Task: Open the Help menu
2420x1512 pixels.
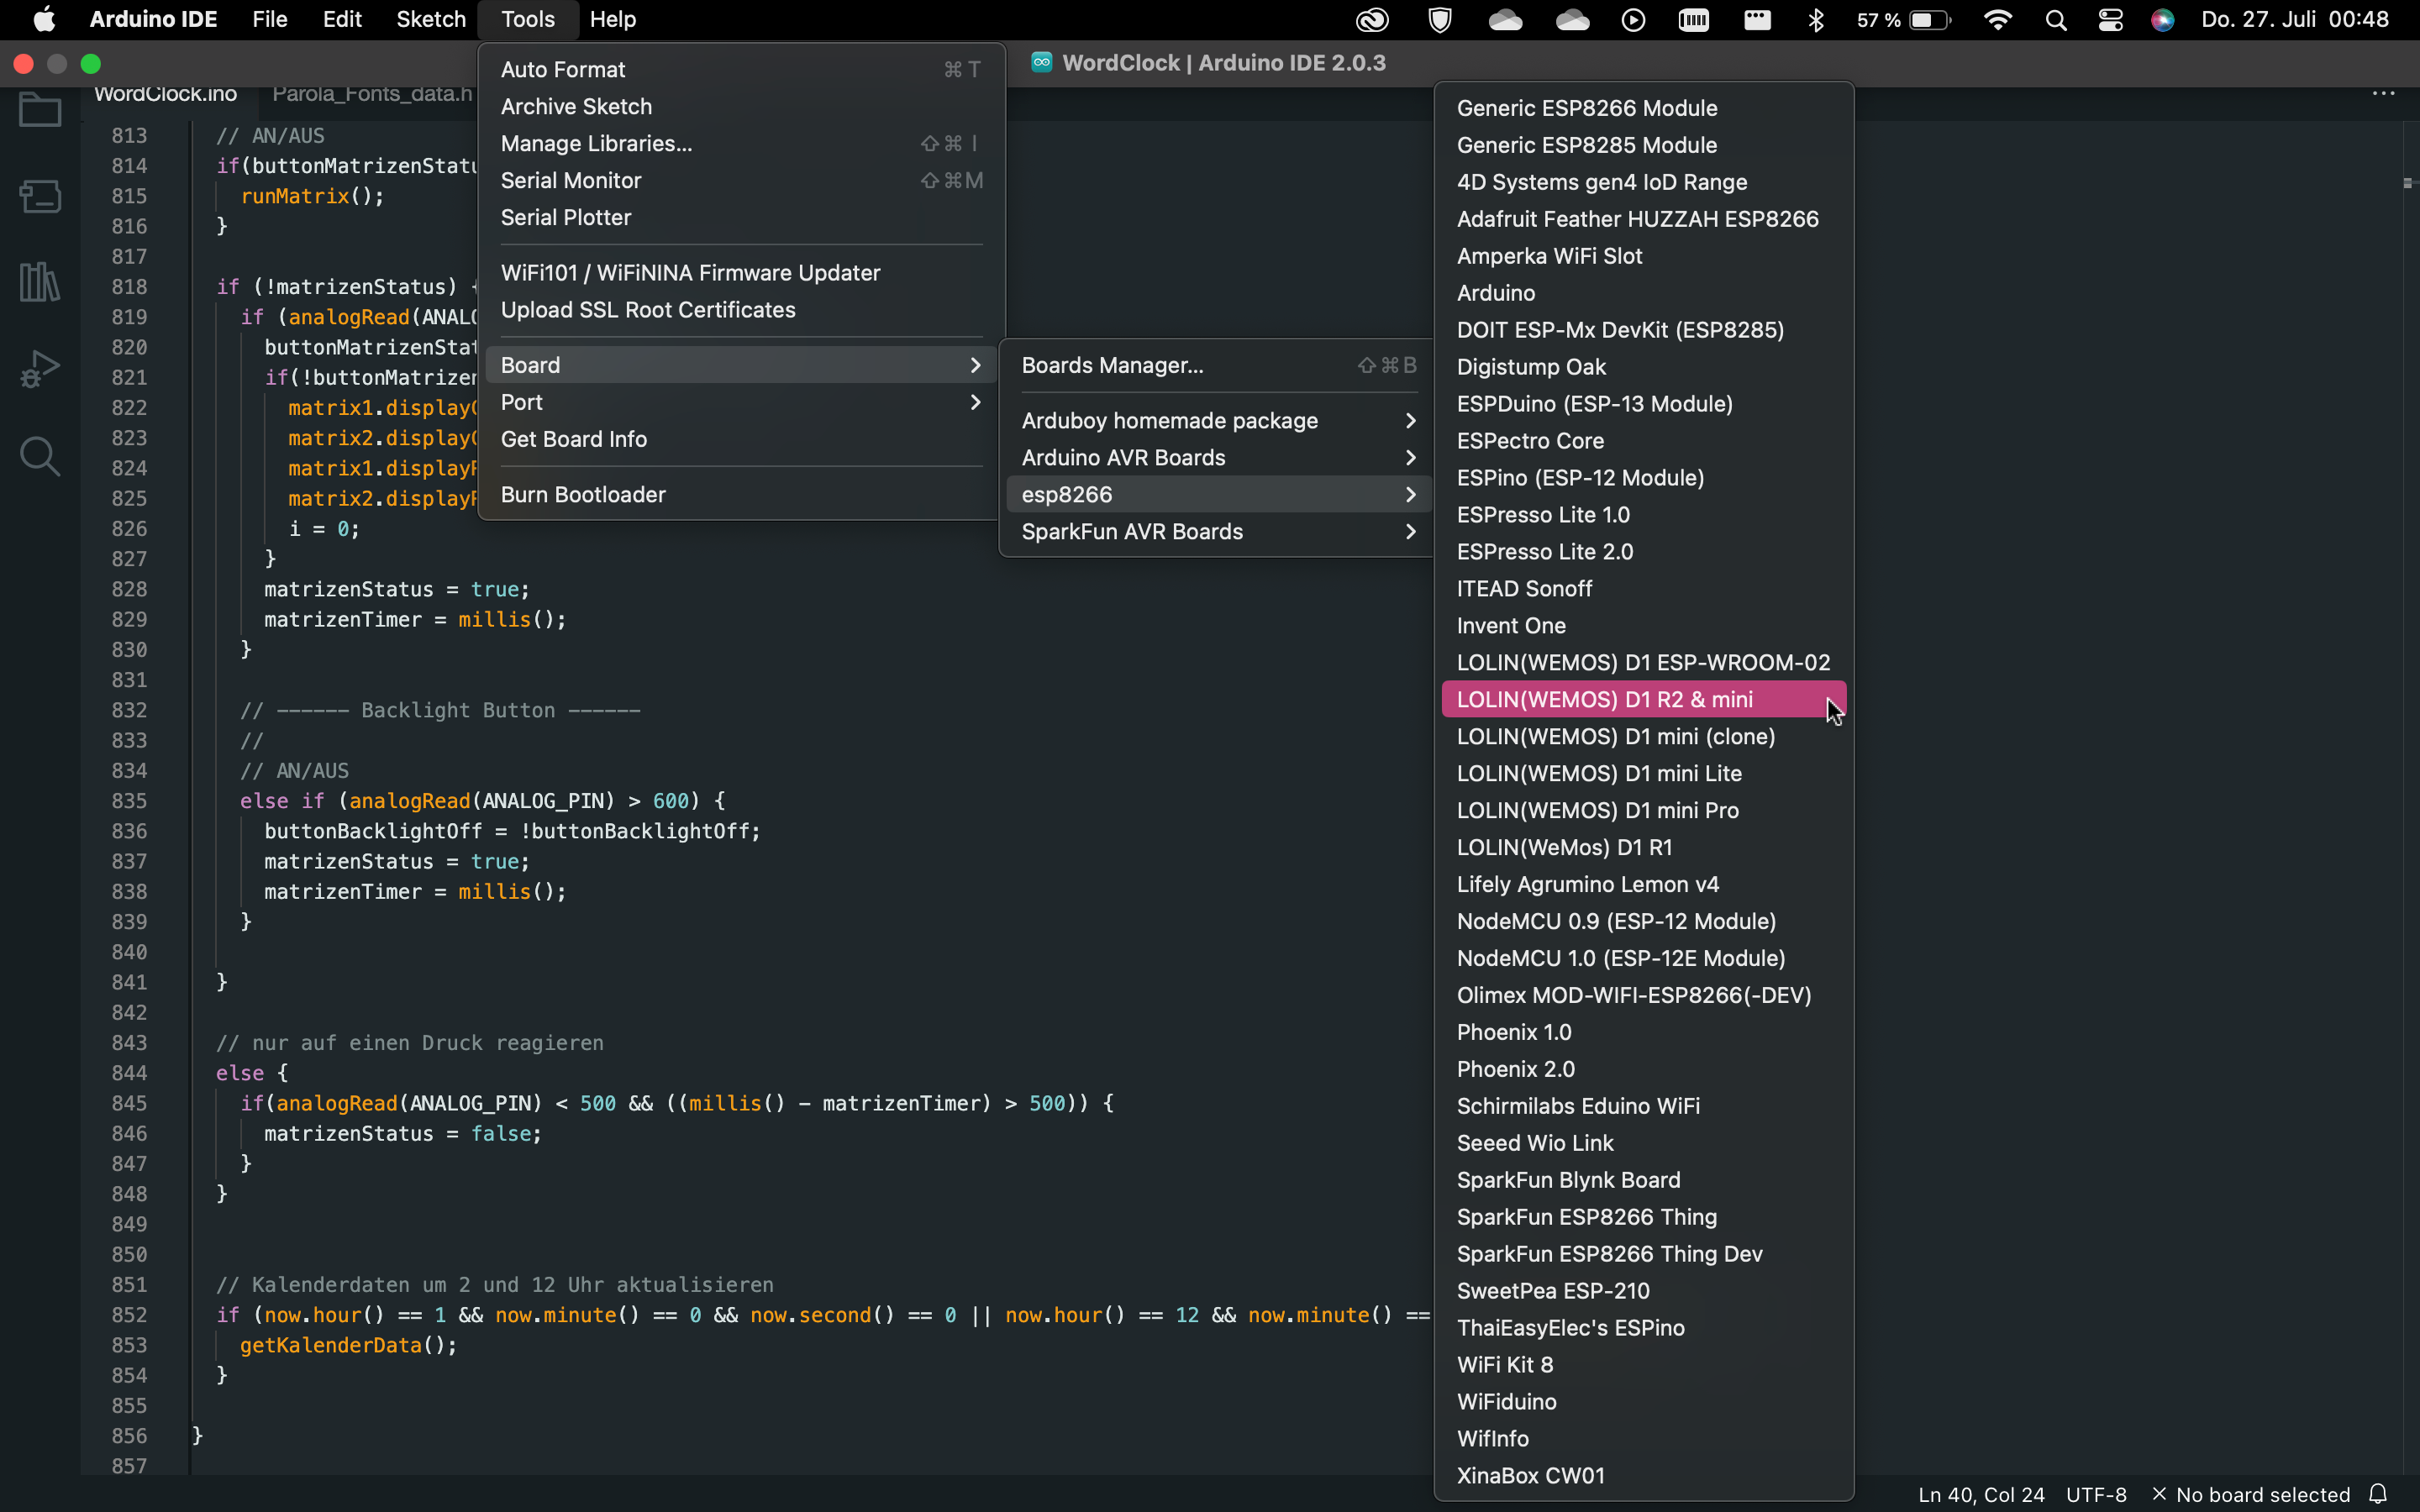Action: click(612, 19)
